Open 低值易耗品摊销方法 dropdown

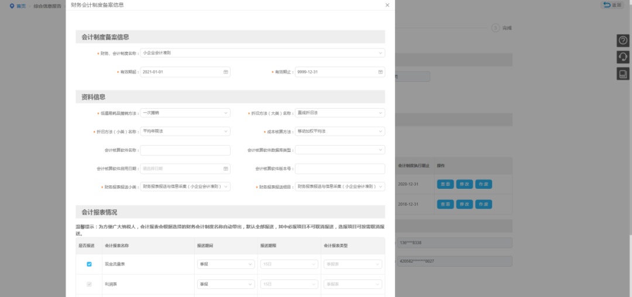[225, 113]
